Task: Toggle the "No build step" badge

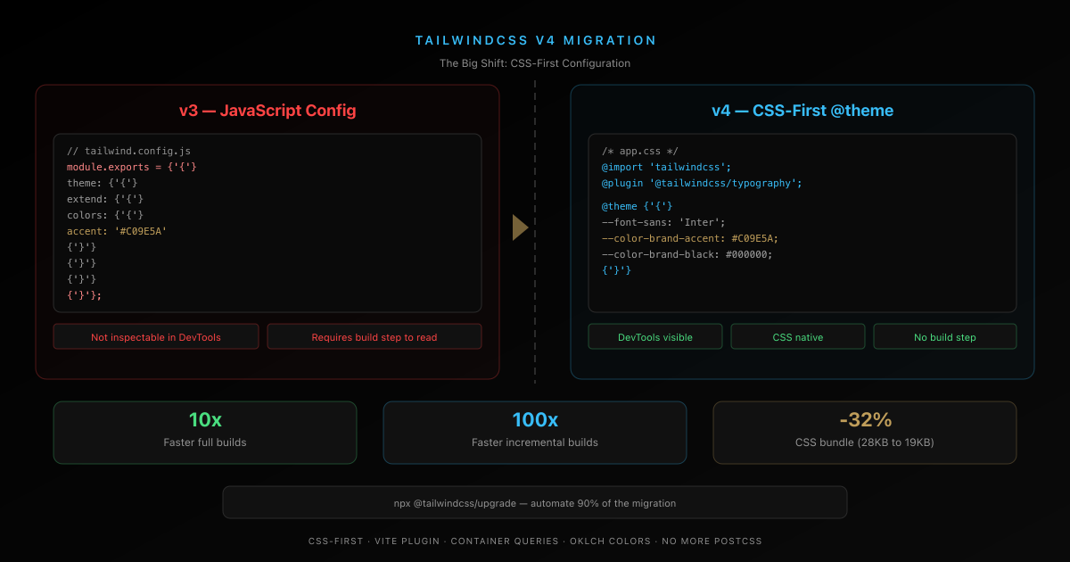Action: tap(944, 336)
